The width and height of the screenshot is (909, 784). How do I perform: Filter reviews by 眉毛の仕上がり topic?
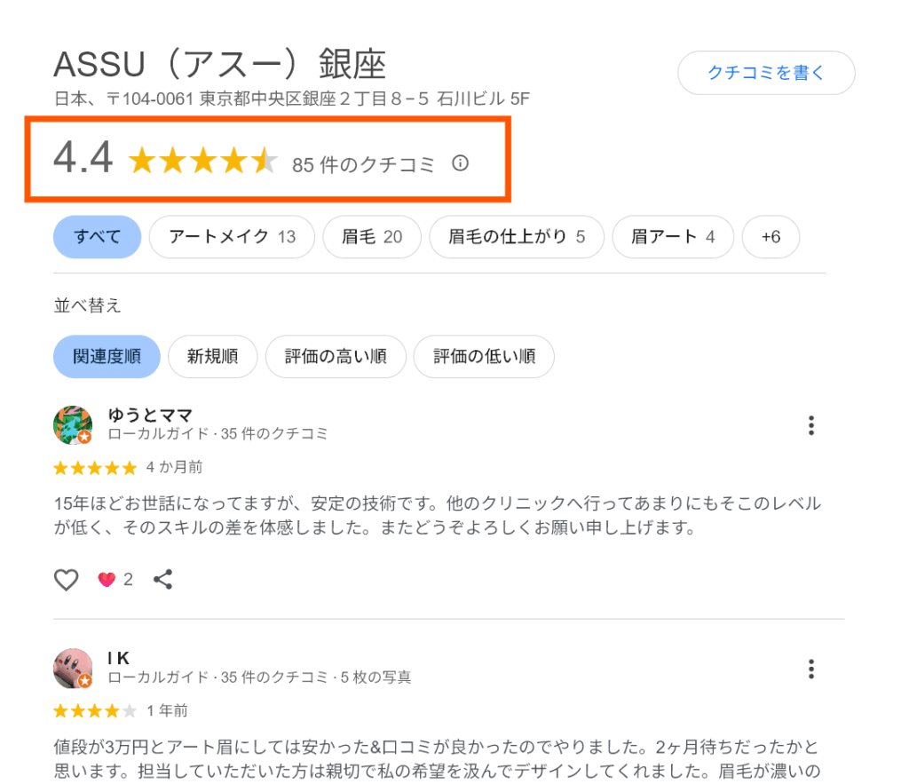click(517, 237)
